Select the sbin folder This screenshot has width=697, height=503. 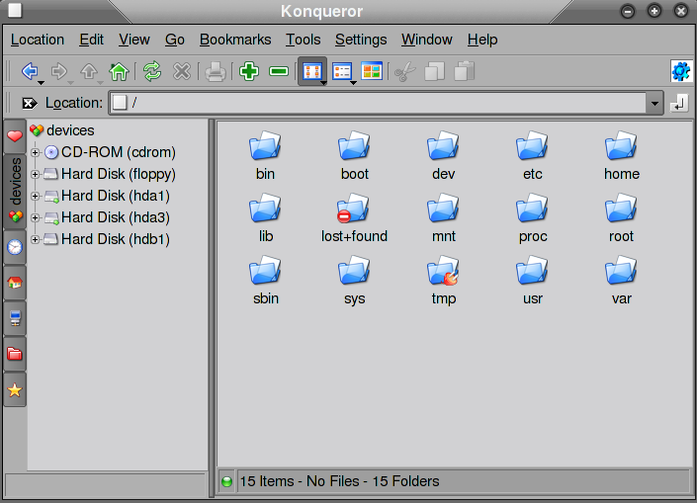pyautogui.click(x=265, y=280)
